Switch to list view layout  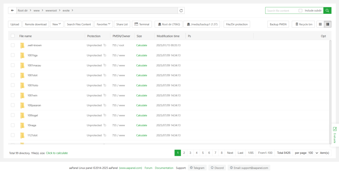328,24
